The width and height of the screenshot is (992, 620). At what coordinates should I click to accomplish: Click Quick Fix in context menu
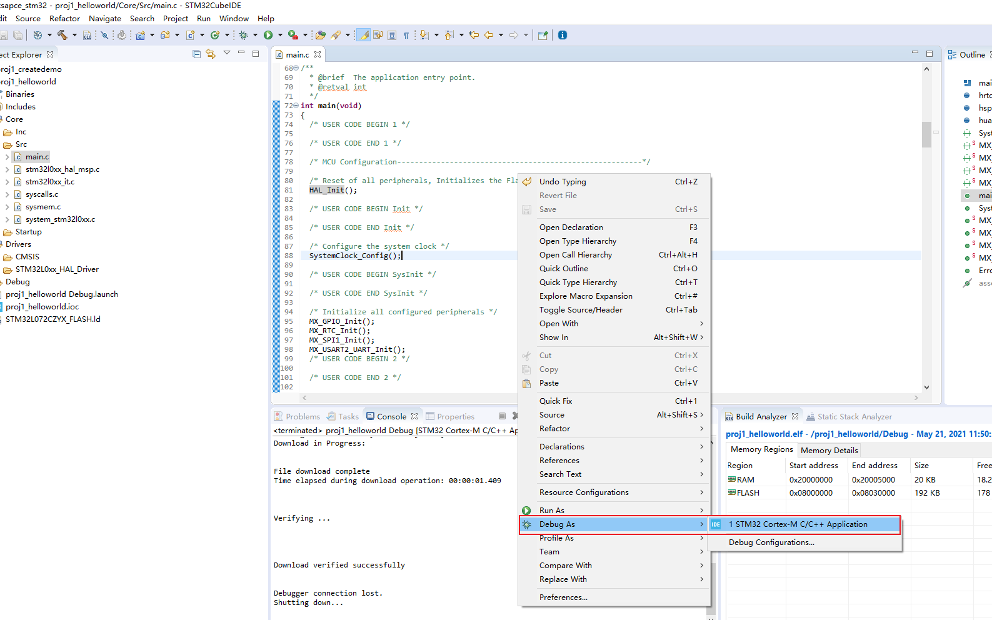[x=614, y=401]
